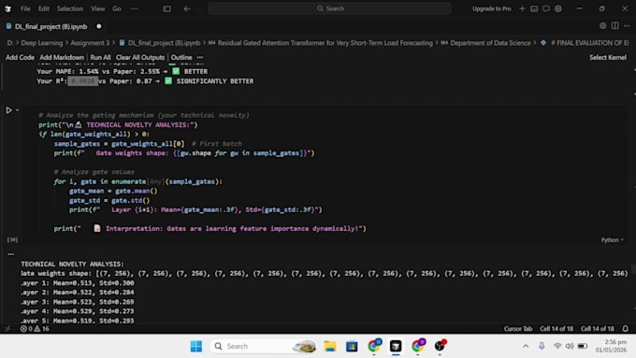Open first Chrome icon on taskbar
Screen dimensions: 636x358
(374, 346)
